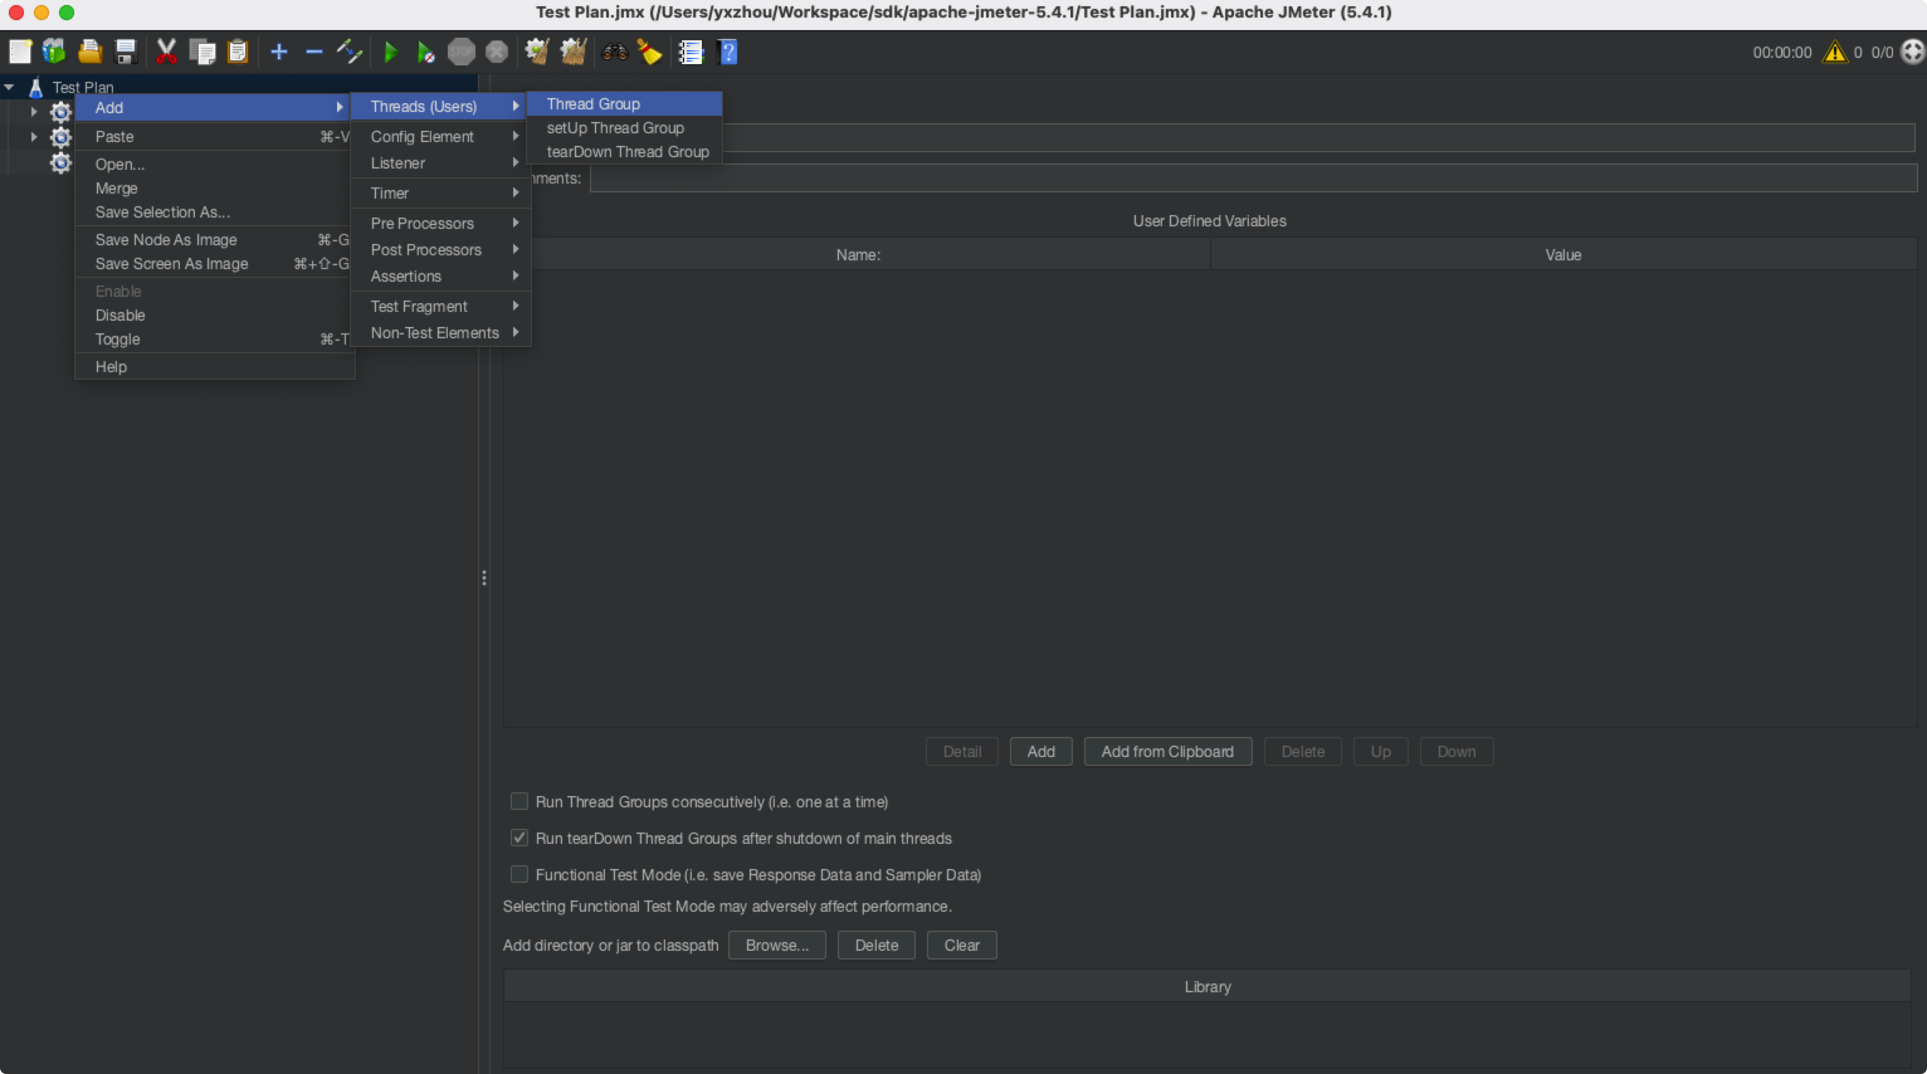
Task: Click the Cut scissors icon
Action: pos(166,52)
